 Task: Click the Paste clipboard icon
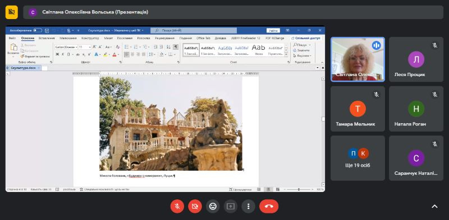pos(13,47)
